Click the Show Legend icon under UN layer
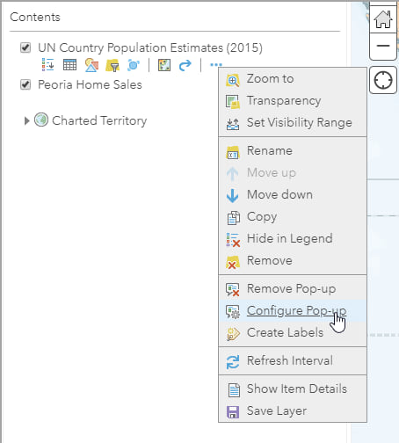This screenshot has height=443, width=399. coord(48,65)
